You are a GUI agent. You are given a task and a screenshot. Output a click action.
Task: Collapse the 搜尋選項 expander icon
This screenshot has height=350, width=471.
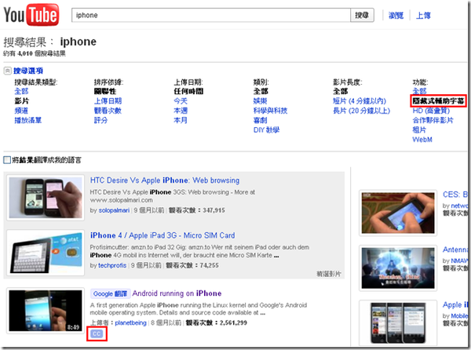pos(8,71)
